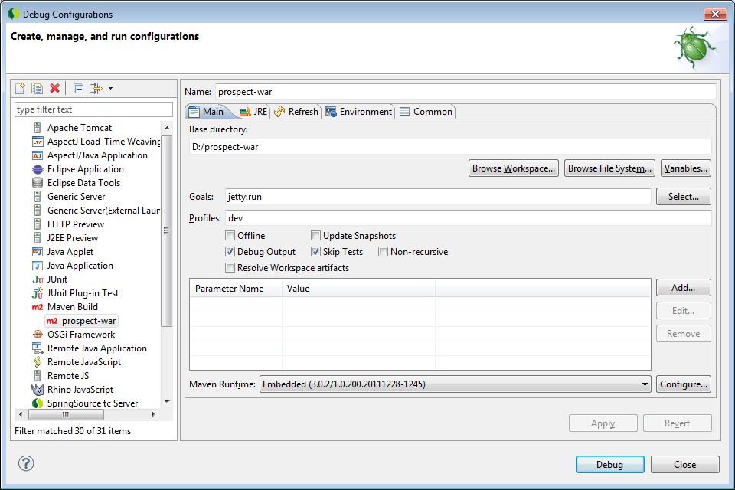Click the Close button
Image resolution: width=735 pixels, height=490 pixels.
(684, 464)
